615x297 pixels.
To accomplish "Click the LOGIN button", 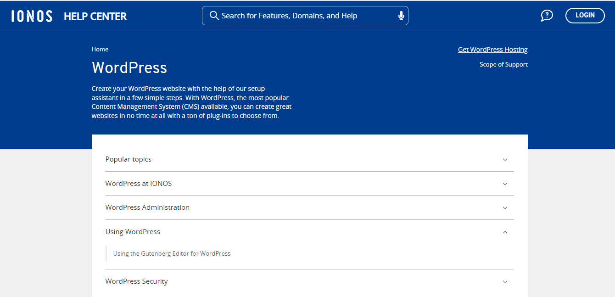I will [585, 16].
